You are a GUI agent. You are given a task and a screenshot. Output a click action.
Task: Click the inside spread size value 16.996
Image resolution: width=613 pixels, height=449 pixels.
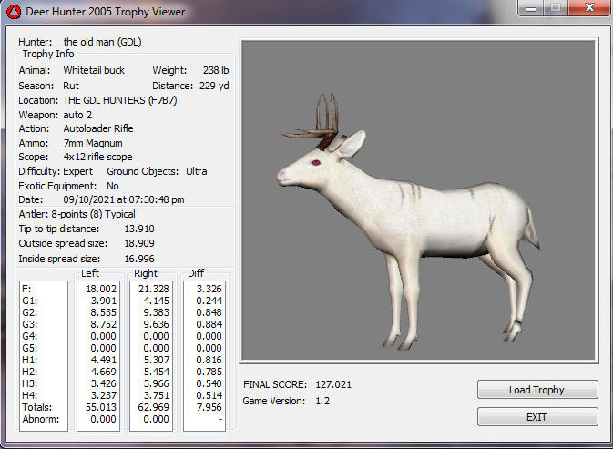[139, 258]
